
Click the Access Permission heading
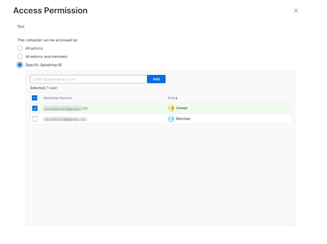(x=51, y=11)
